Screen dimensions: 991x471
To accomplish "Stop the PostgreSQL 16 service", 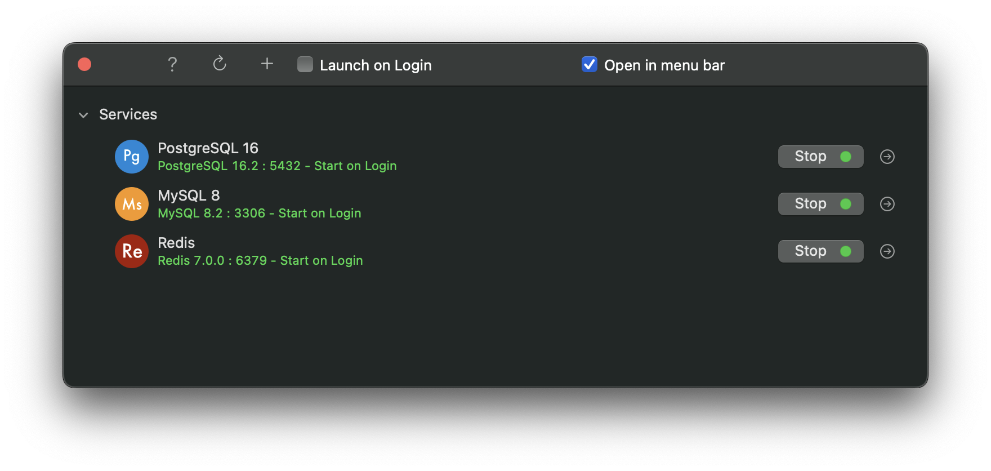I will click(820, 157).
